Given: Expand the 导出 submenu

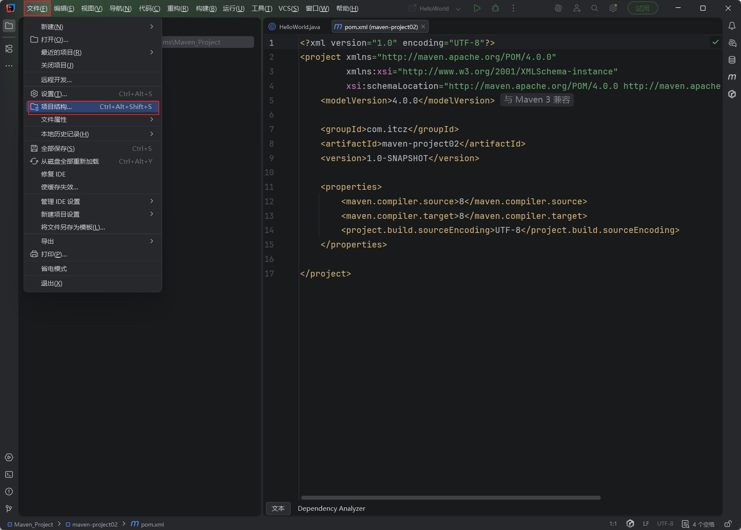Looking at the screenshot, I should pyautogui.click(x=92, y=241).
